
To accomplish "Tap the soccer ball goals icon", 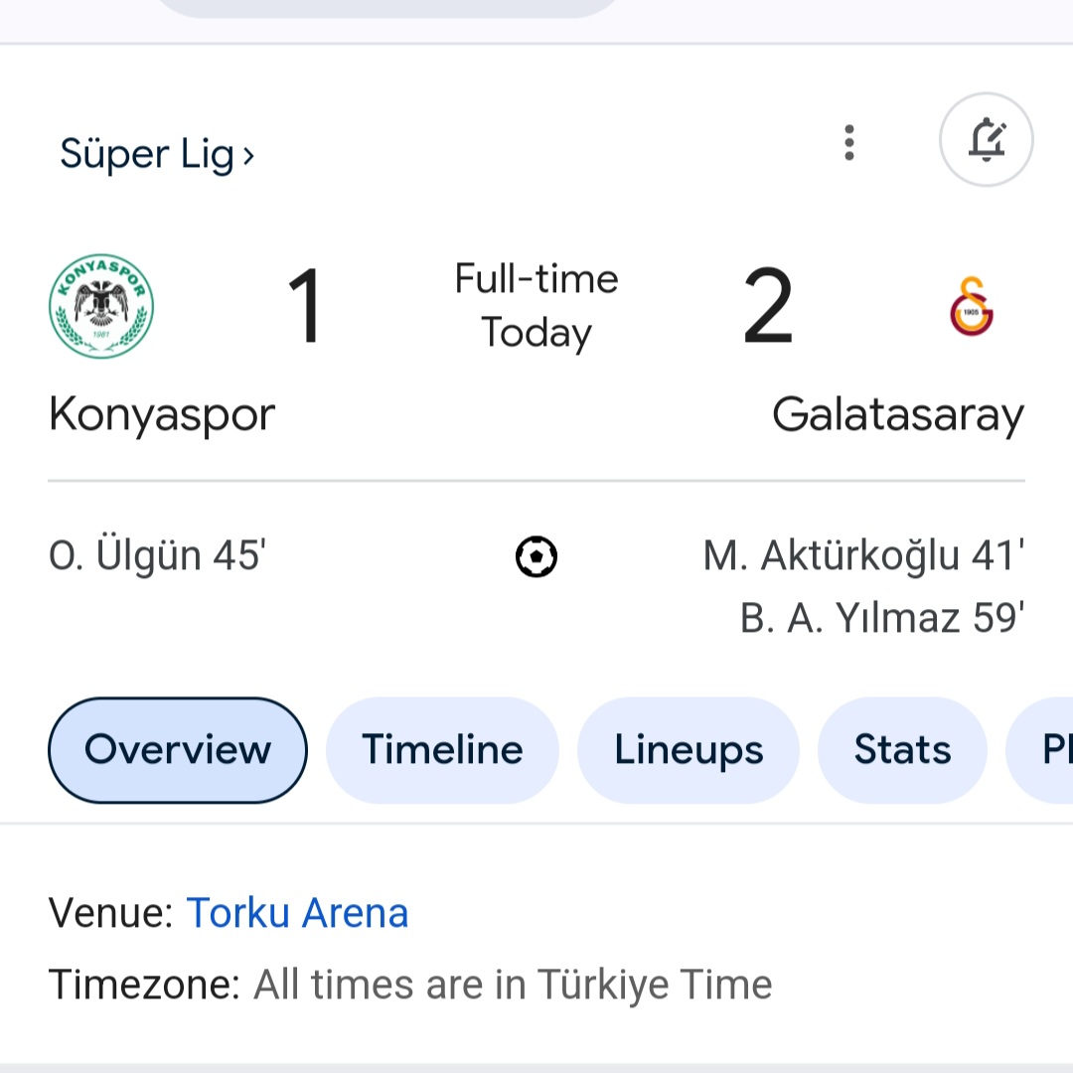I will tap(536, 556).
